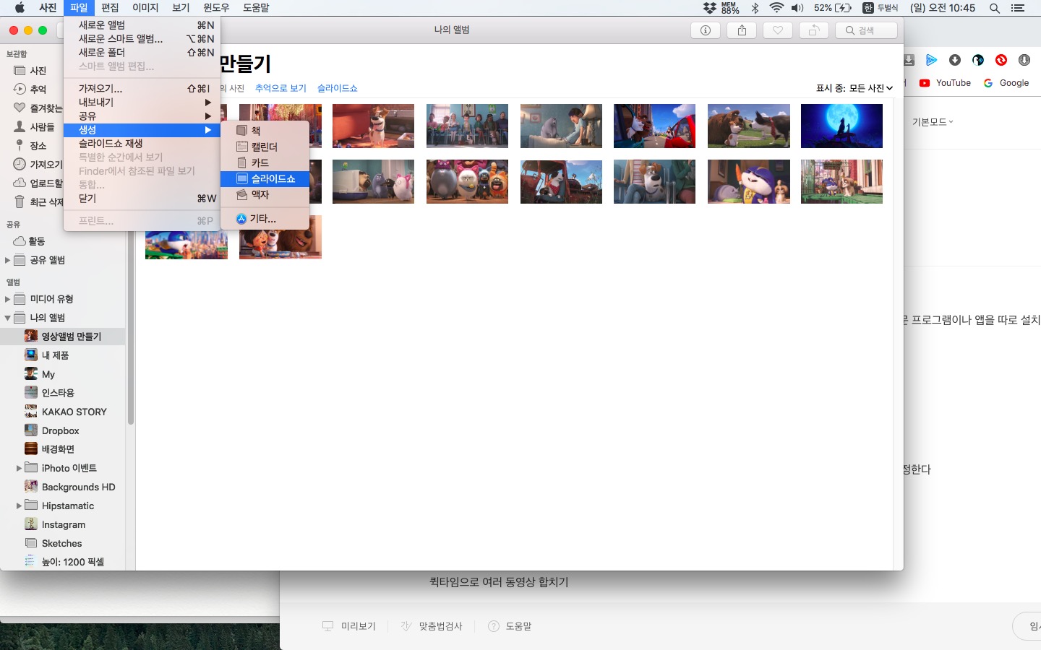The height and width of the screenshot is (650, 1041).
Task: Click the volume menu bar icon
Action: [x=797, y=8]
